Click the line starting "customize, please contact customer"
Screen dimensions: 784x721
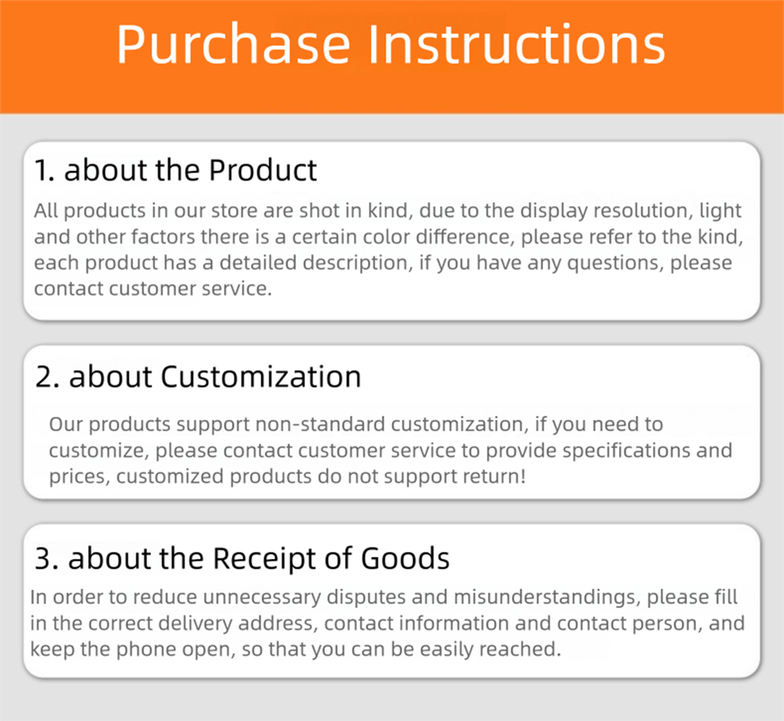pos(390,450)
